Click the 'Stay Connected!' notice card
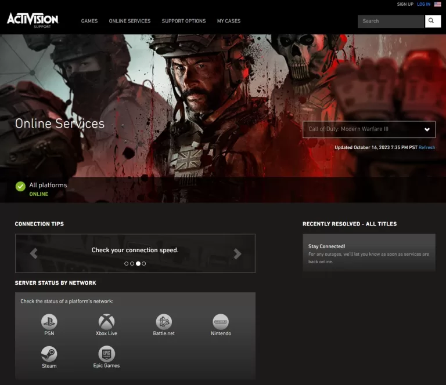Viewport: 446px width, 385px height. (x=369, y=252)
